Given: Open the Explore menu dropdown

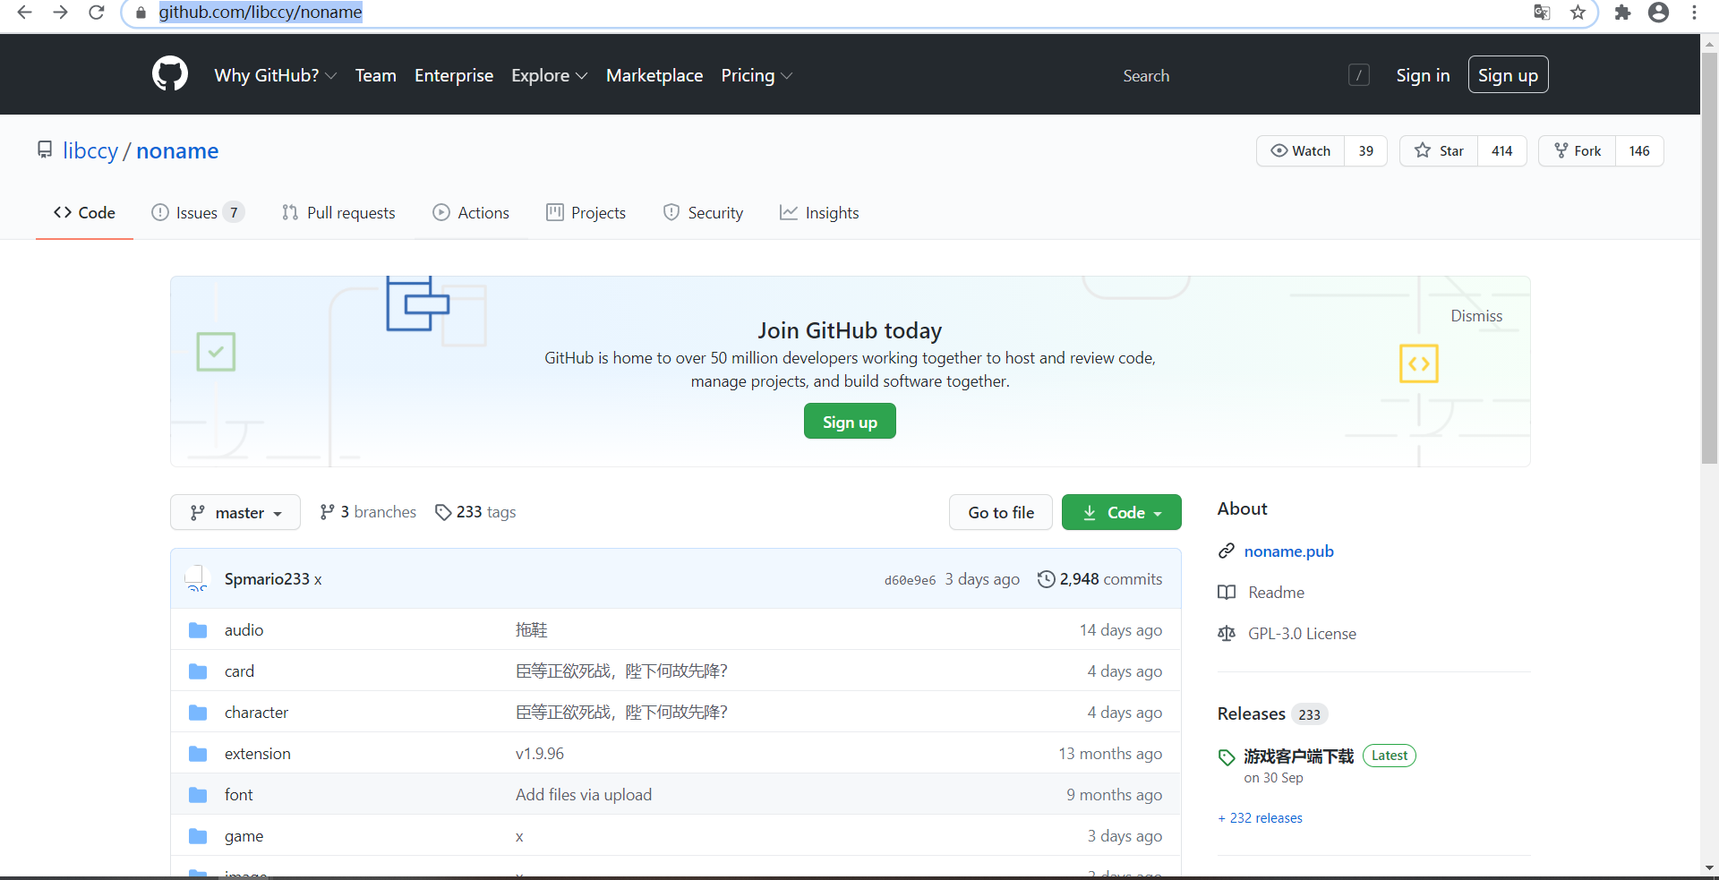Looking at the screenshot, I should point(549,75).
